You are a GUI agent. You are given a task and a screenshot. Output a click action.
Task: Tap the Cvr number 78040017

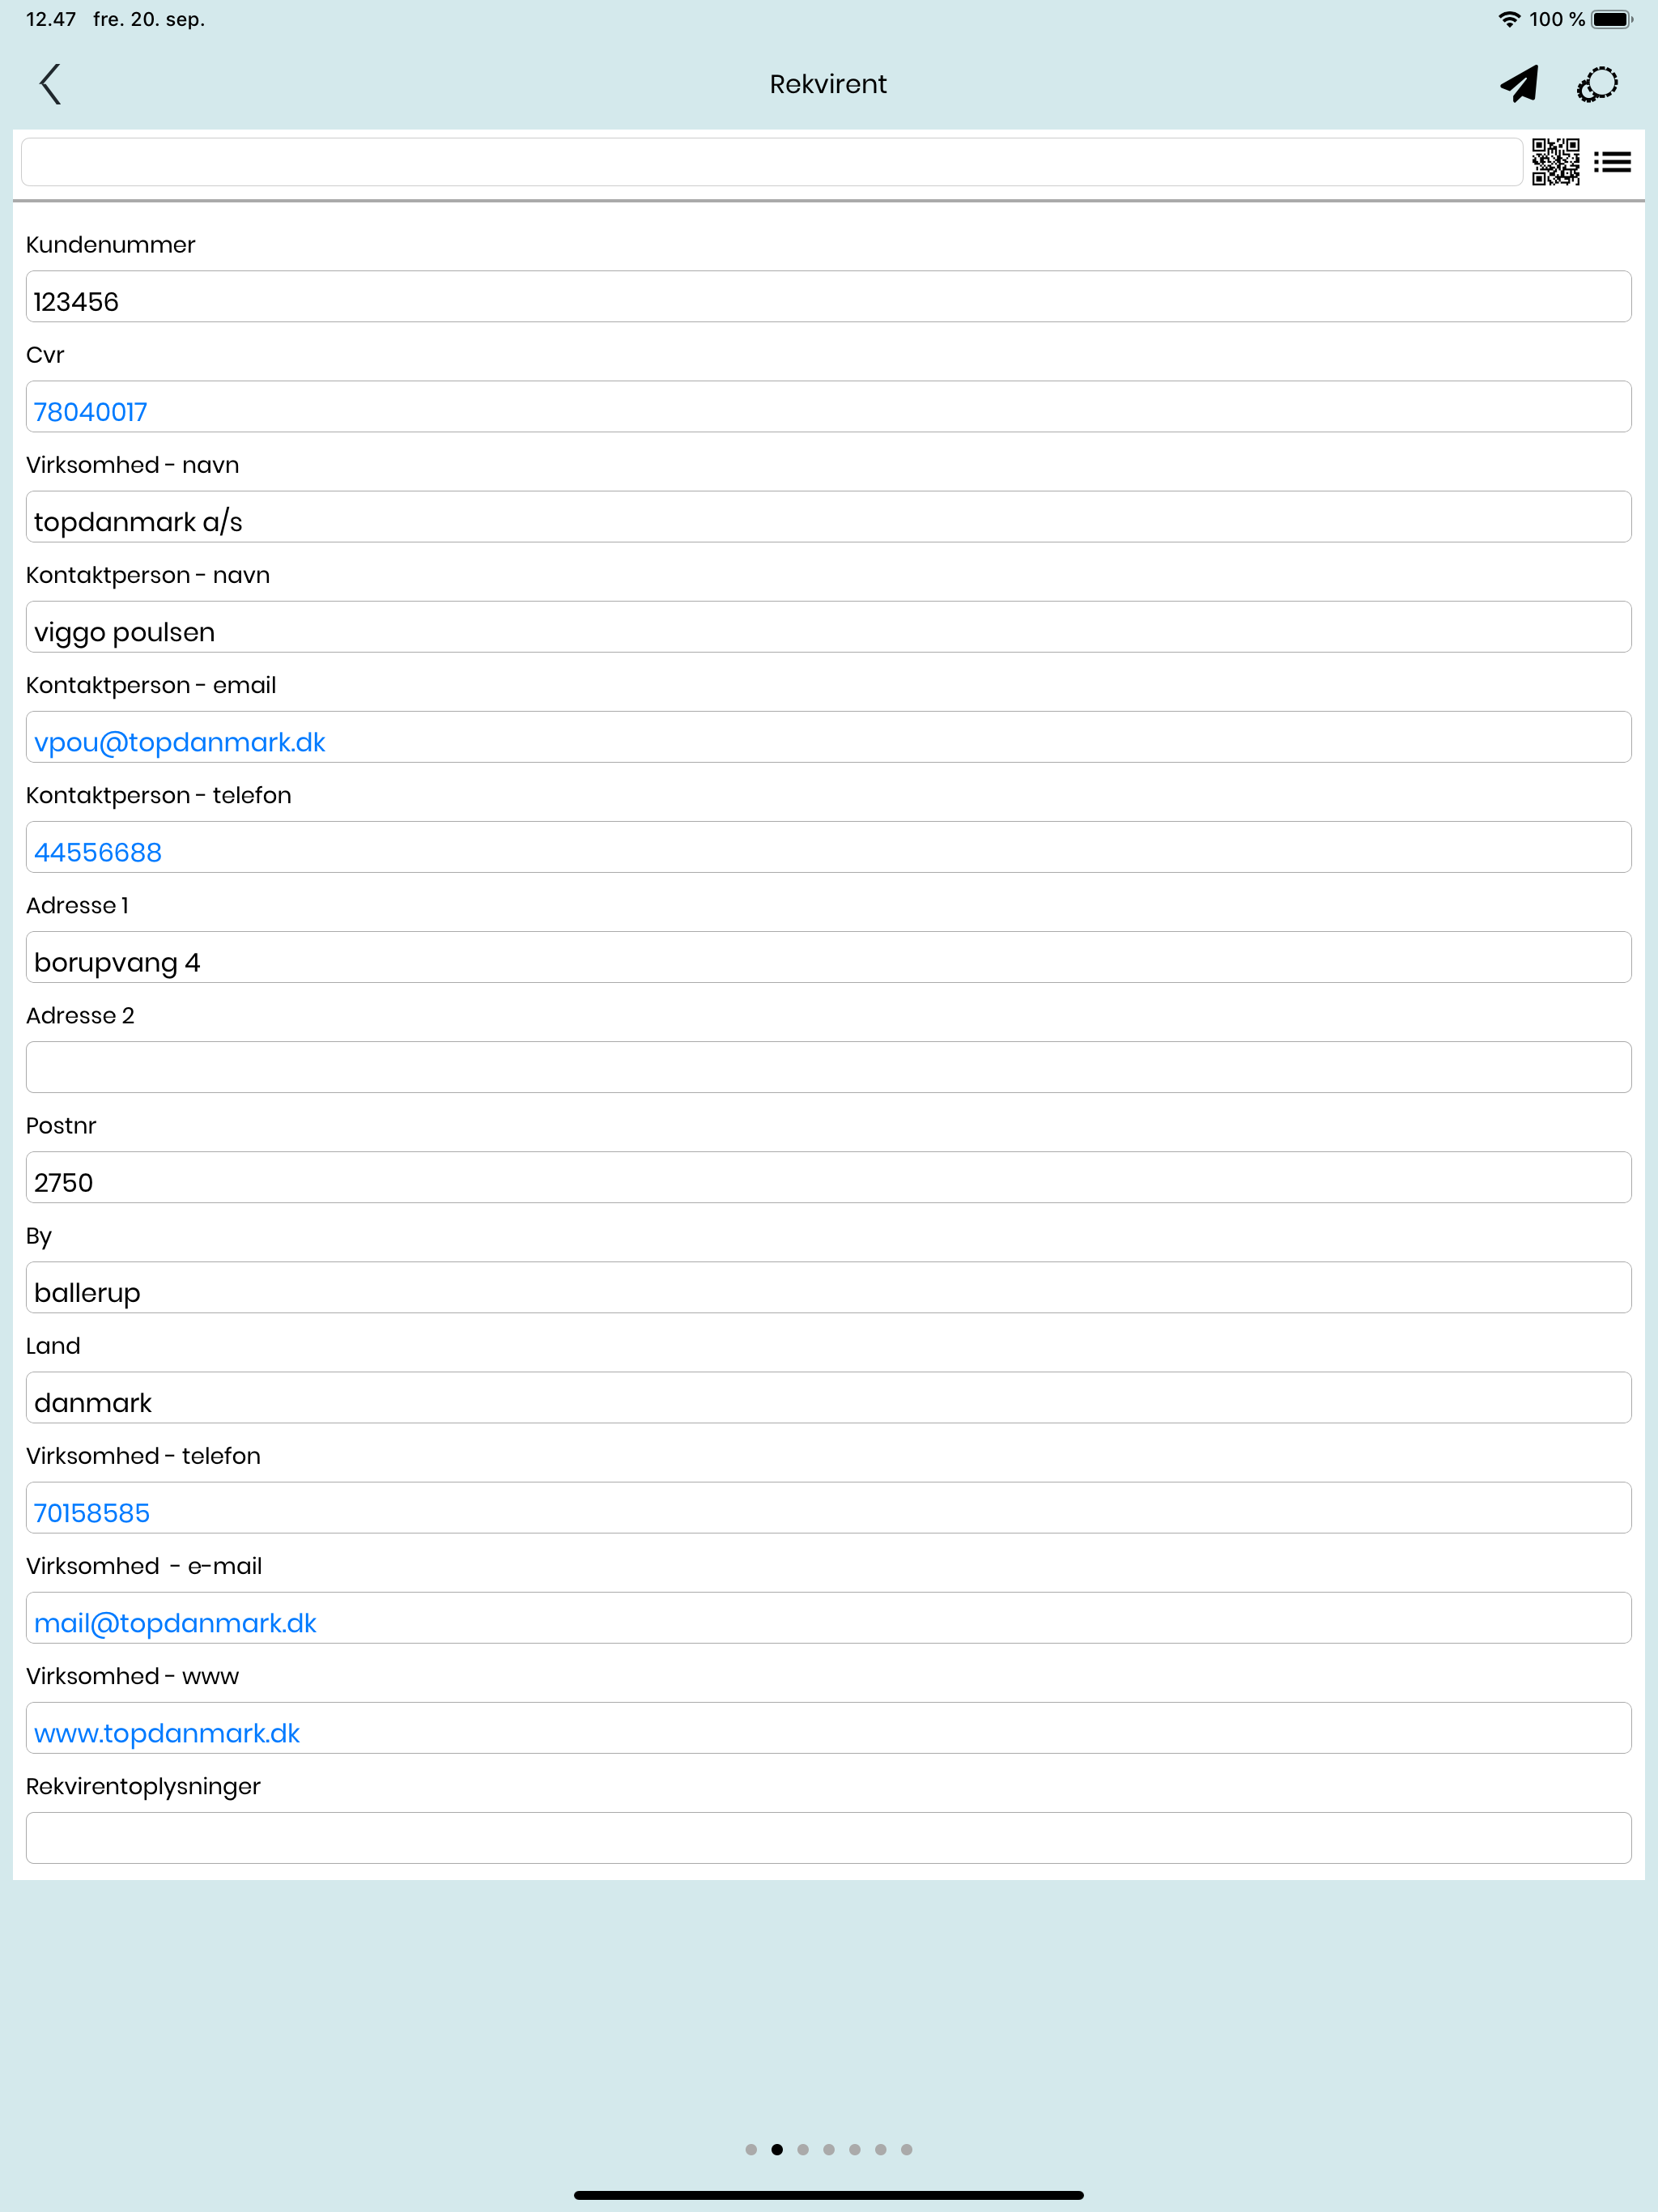click(x=90, y=412)
